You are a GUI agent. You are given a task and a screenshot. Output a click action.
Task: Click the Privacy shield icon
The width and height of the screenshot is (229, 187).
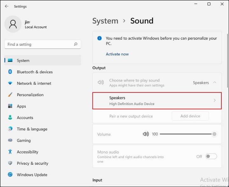pos(10,163)
